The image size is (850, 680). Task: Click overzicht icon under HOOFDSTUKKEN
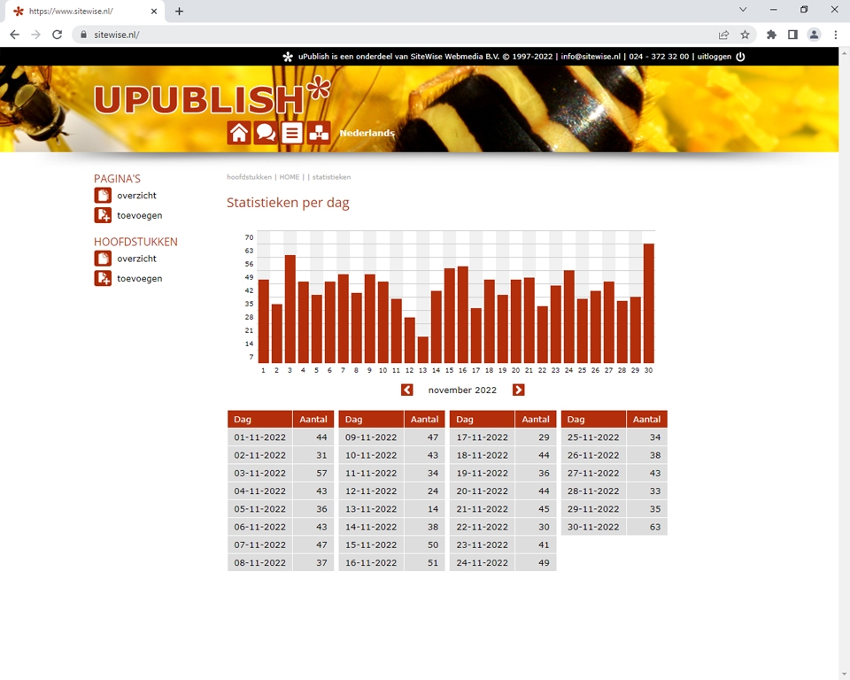click(103, 259)
